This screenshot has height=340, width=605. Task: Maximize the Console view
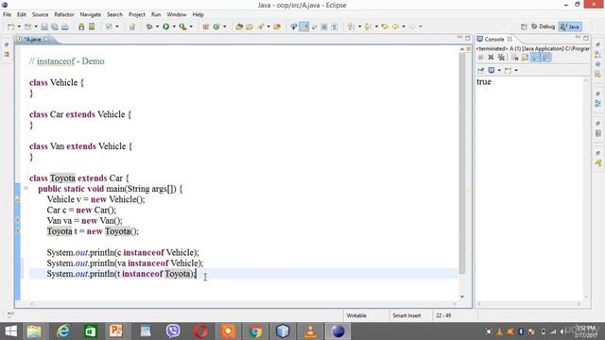tap(586, 38)
